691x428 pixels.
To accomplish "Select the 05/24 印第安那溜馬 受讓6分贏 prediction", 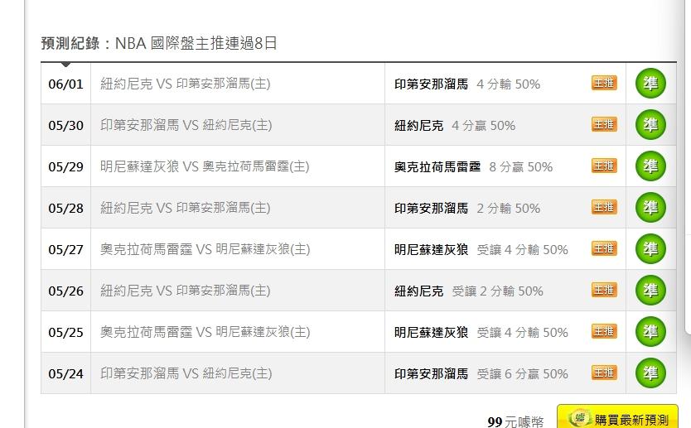I will tap(481, 374).
